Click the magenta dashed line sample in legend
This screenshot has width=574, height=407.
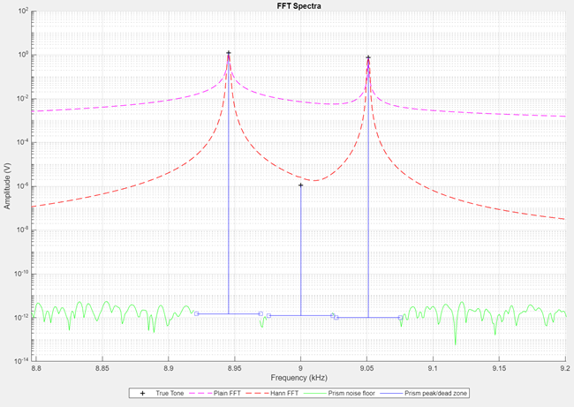(x=199, y=393)
